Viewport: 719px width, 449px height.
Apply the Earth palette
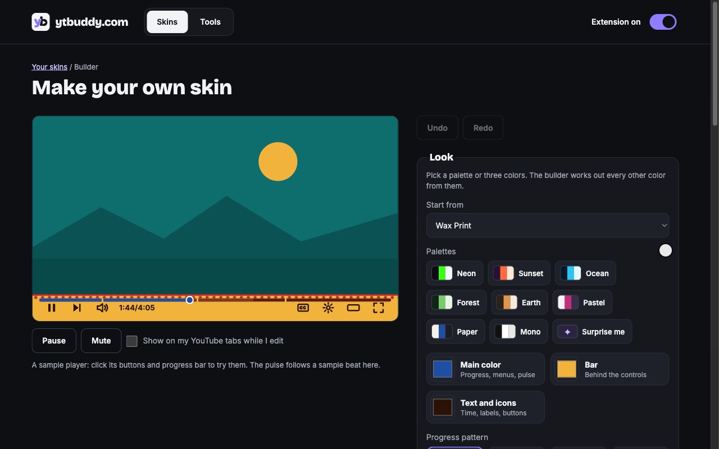click(520, 303)
